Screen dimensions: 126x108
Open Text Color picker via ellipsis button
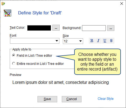pyautogui.click(x=56, y=28)
